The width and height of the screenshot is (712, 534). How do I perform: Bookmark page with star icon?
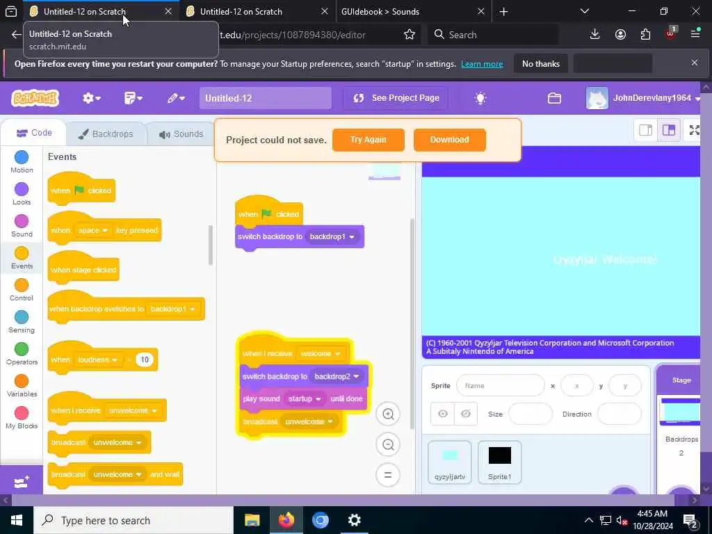409,35
